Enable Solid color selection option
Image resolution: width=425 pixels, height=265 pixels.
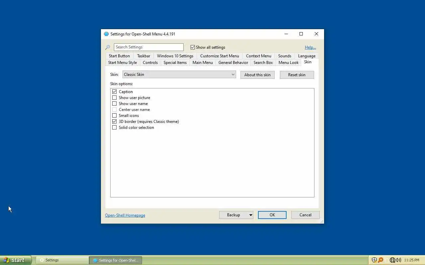115,127
